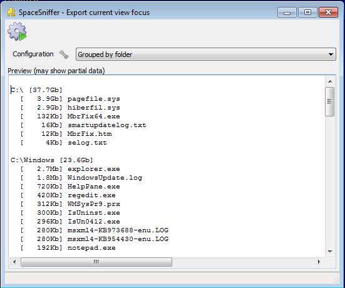
Task: Select the selog.txt line
Action: tap(64, 143)
